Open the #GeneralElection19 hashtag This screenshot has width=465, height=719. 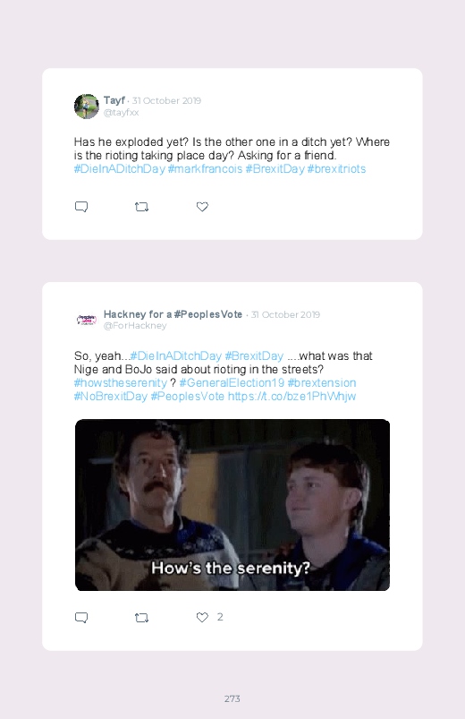(x=232, y=383)
